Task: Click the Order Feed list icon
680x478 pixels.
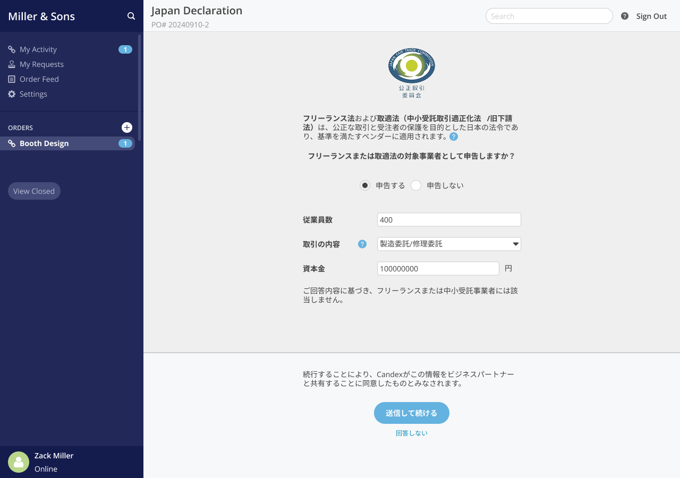Action: [x=12, y=79]
